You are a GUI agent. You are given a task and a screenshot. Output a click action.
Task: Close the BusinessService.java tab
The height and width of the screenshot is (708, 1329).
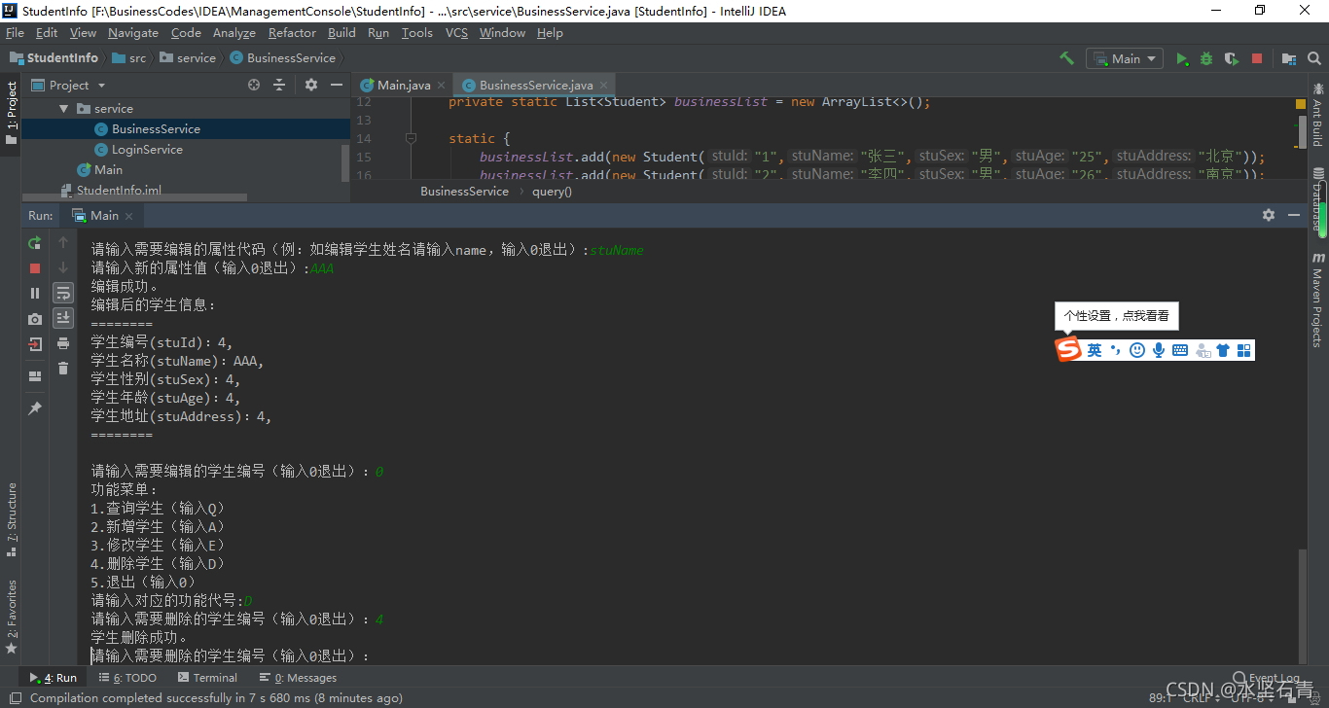click(603, 86)
